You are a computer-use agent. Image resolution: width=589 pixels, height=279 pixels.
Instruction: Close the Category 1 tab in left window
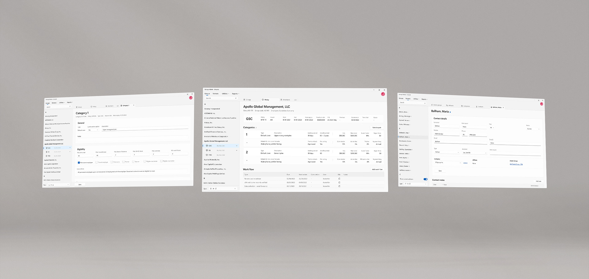point(134,105)
